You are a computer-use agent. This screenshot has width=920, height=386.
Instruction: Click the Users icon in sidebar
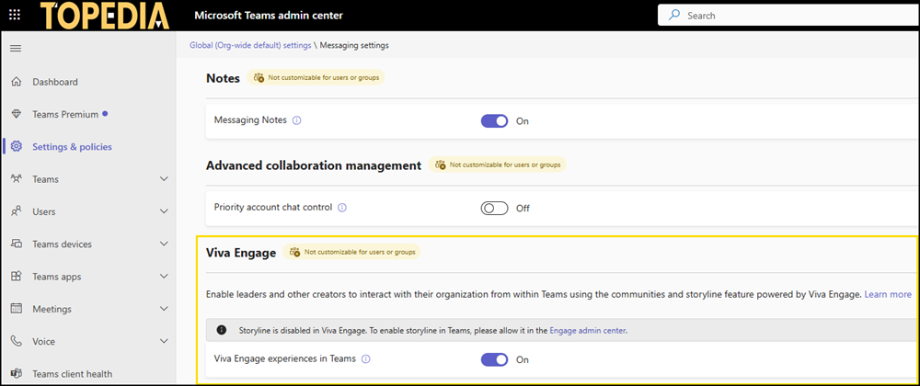(17, 211)
